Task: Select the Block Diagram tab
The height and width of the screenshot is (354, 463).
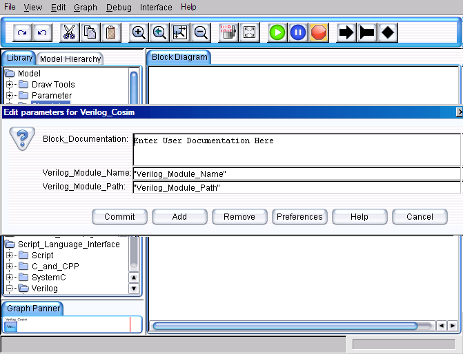Action: (x=179, y=57)
